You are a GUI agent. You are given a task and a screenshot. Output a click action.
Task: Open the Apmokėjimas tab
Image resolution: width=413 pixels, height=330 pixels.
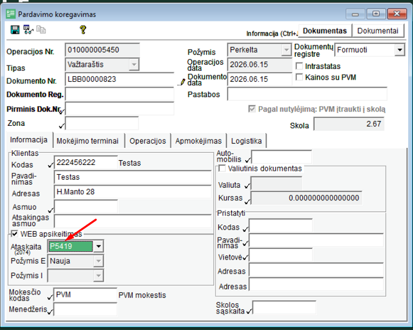[x=199, y=141]
